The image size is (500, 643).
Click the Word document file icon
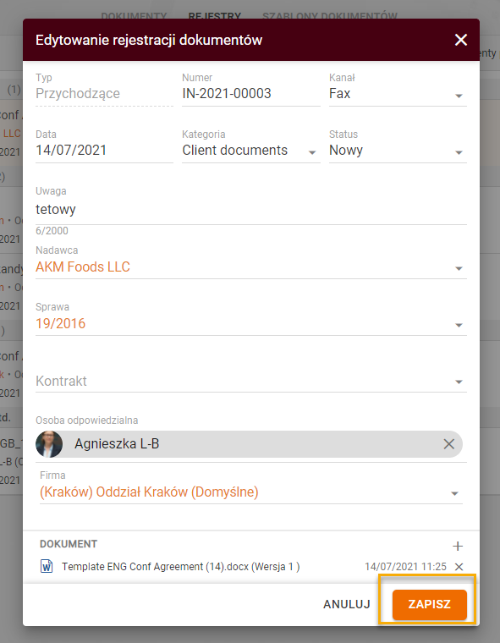click(x=47, y=566)
